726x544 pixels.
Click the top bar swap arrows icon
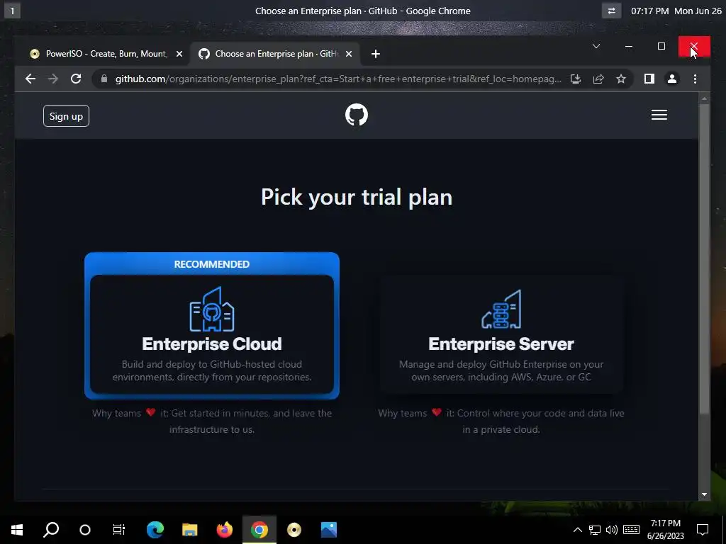coord(612,11)
